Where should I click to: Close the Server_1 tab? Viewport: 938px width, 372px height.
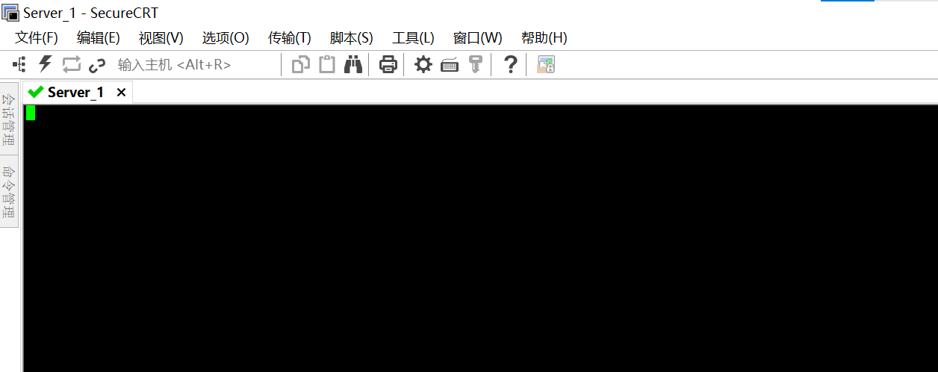point(121,92)
